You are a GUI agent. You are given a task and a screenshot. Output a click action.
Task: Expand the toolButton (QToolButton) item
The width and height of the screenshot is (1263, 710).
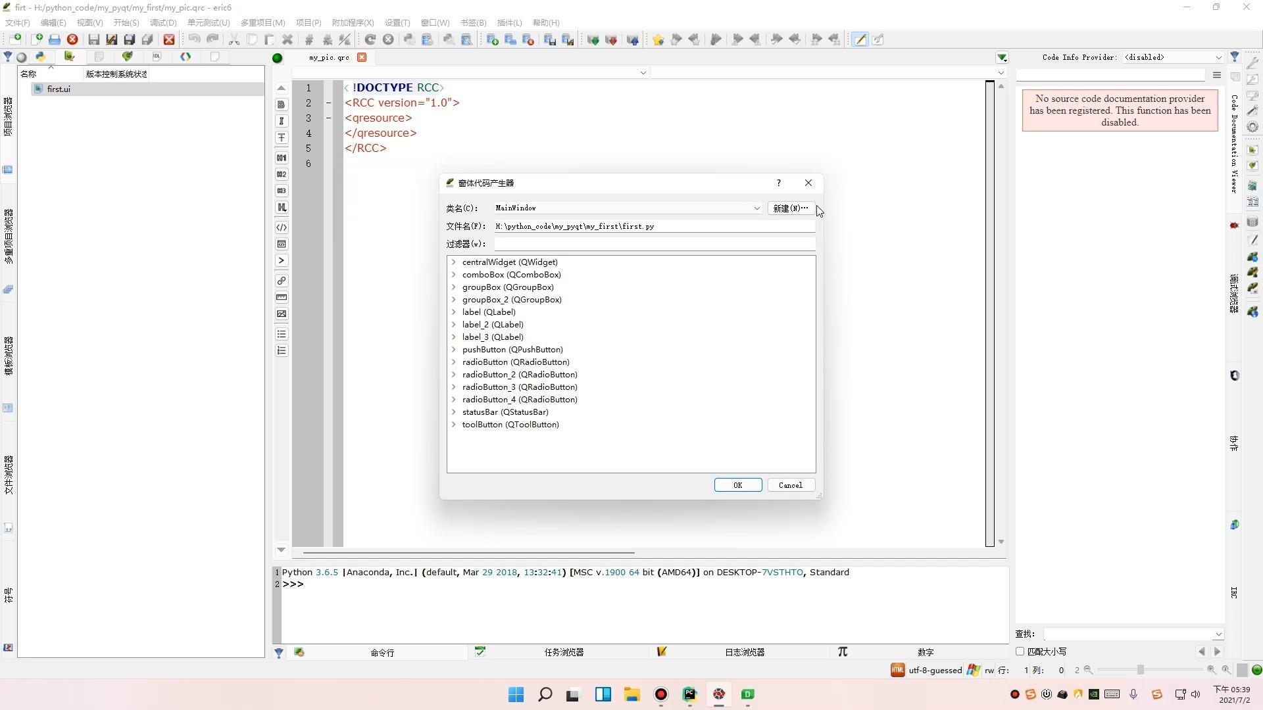[454, 425]
